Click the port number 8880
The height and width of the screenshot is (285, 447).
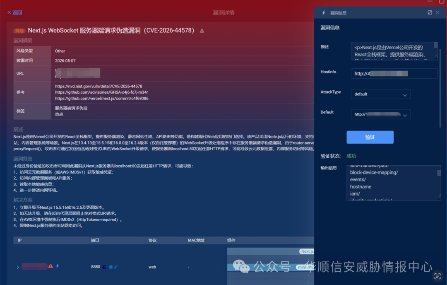[x=96, y=267]
